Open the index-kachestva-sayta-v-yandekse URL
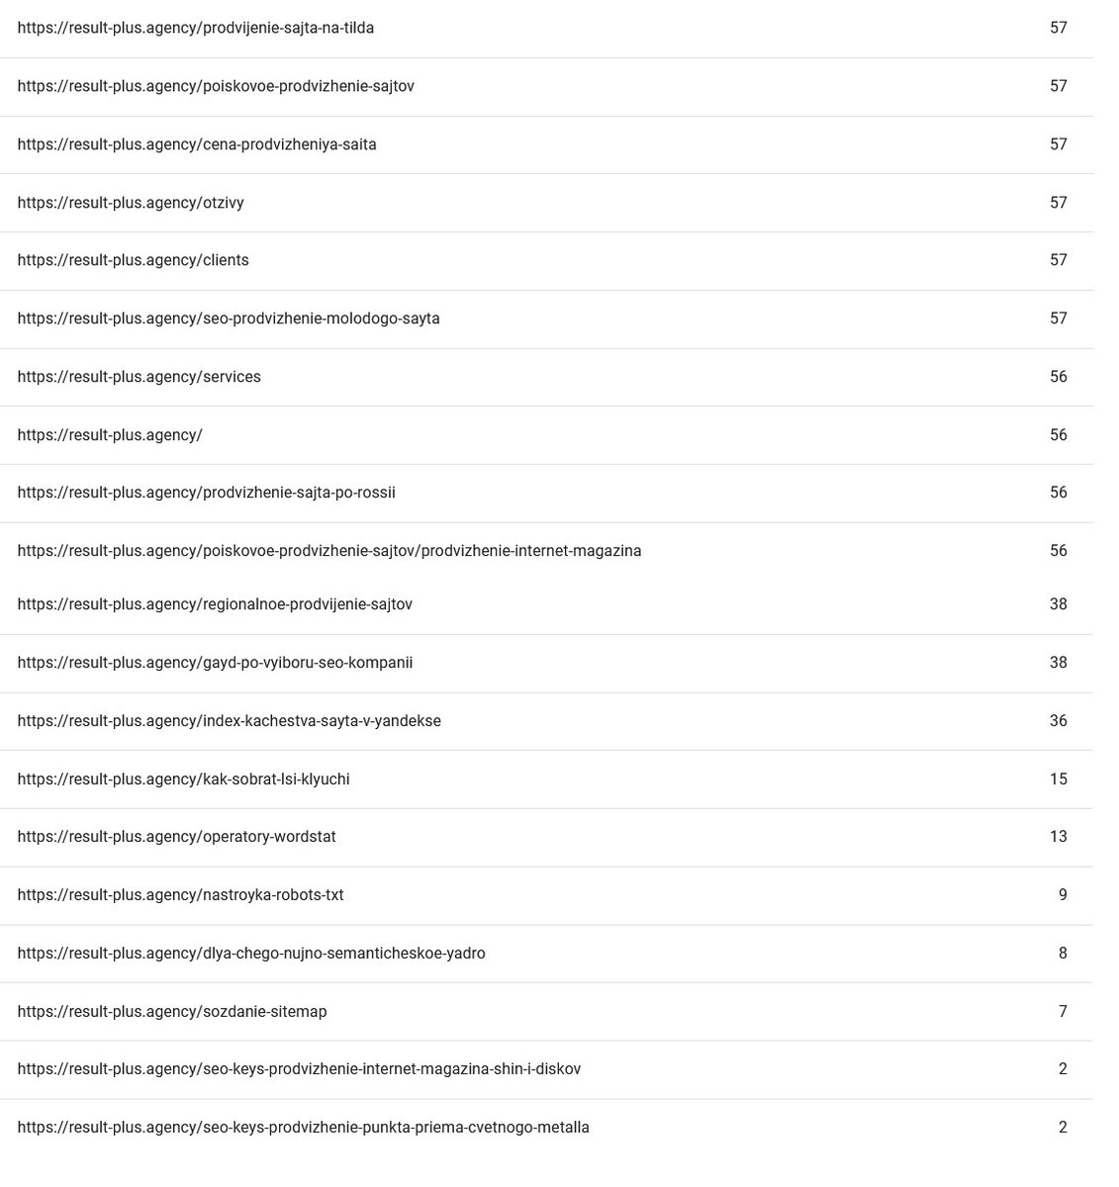 (230, 721)
